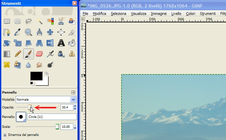The image size is (226, 140).
Task: Open the Pennello tool options menu button
Action: click(x=73, y=92)
